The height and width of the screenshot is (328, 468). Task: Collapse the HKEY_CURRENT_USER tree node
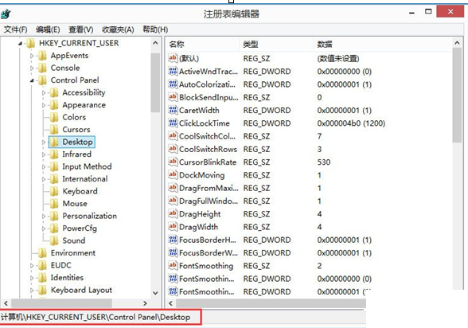click(x=20, y=44)
